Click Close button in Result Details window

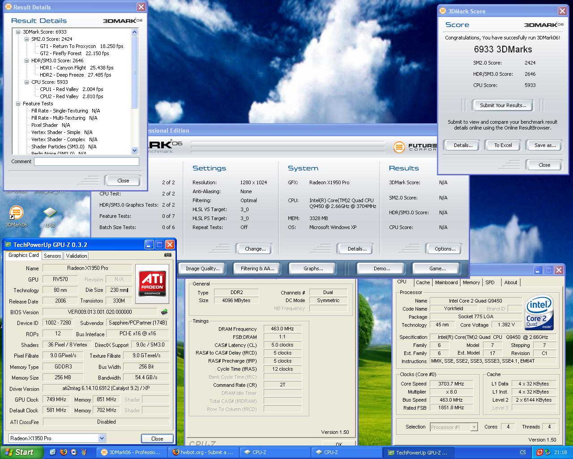click(123, 181)
